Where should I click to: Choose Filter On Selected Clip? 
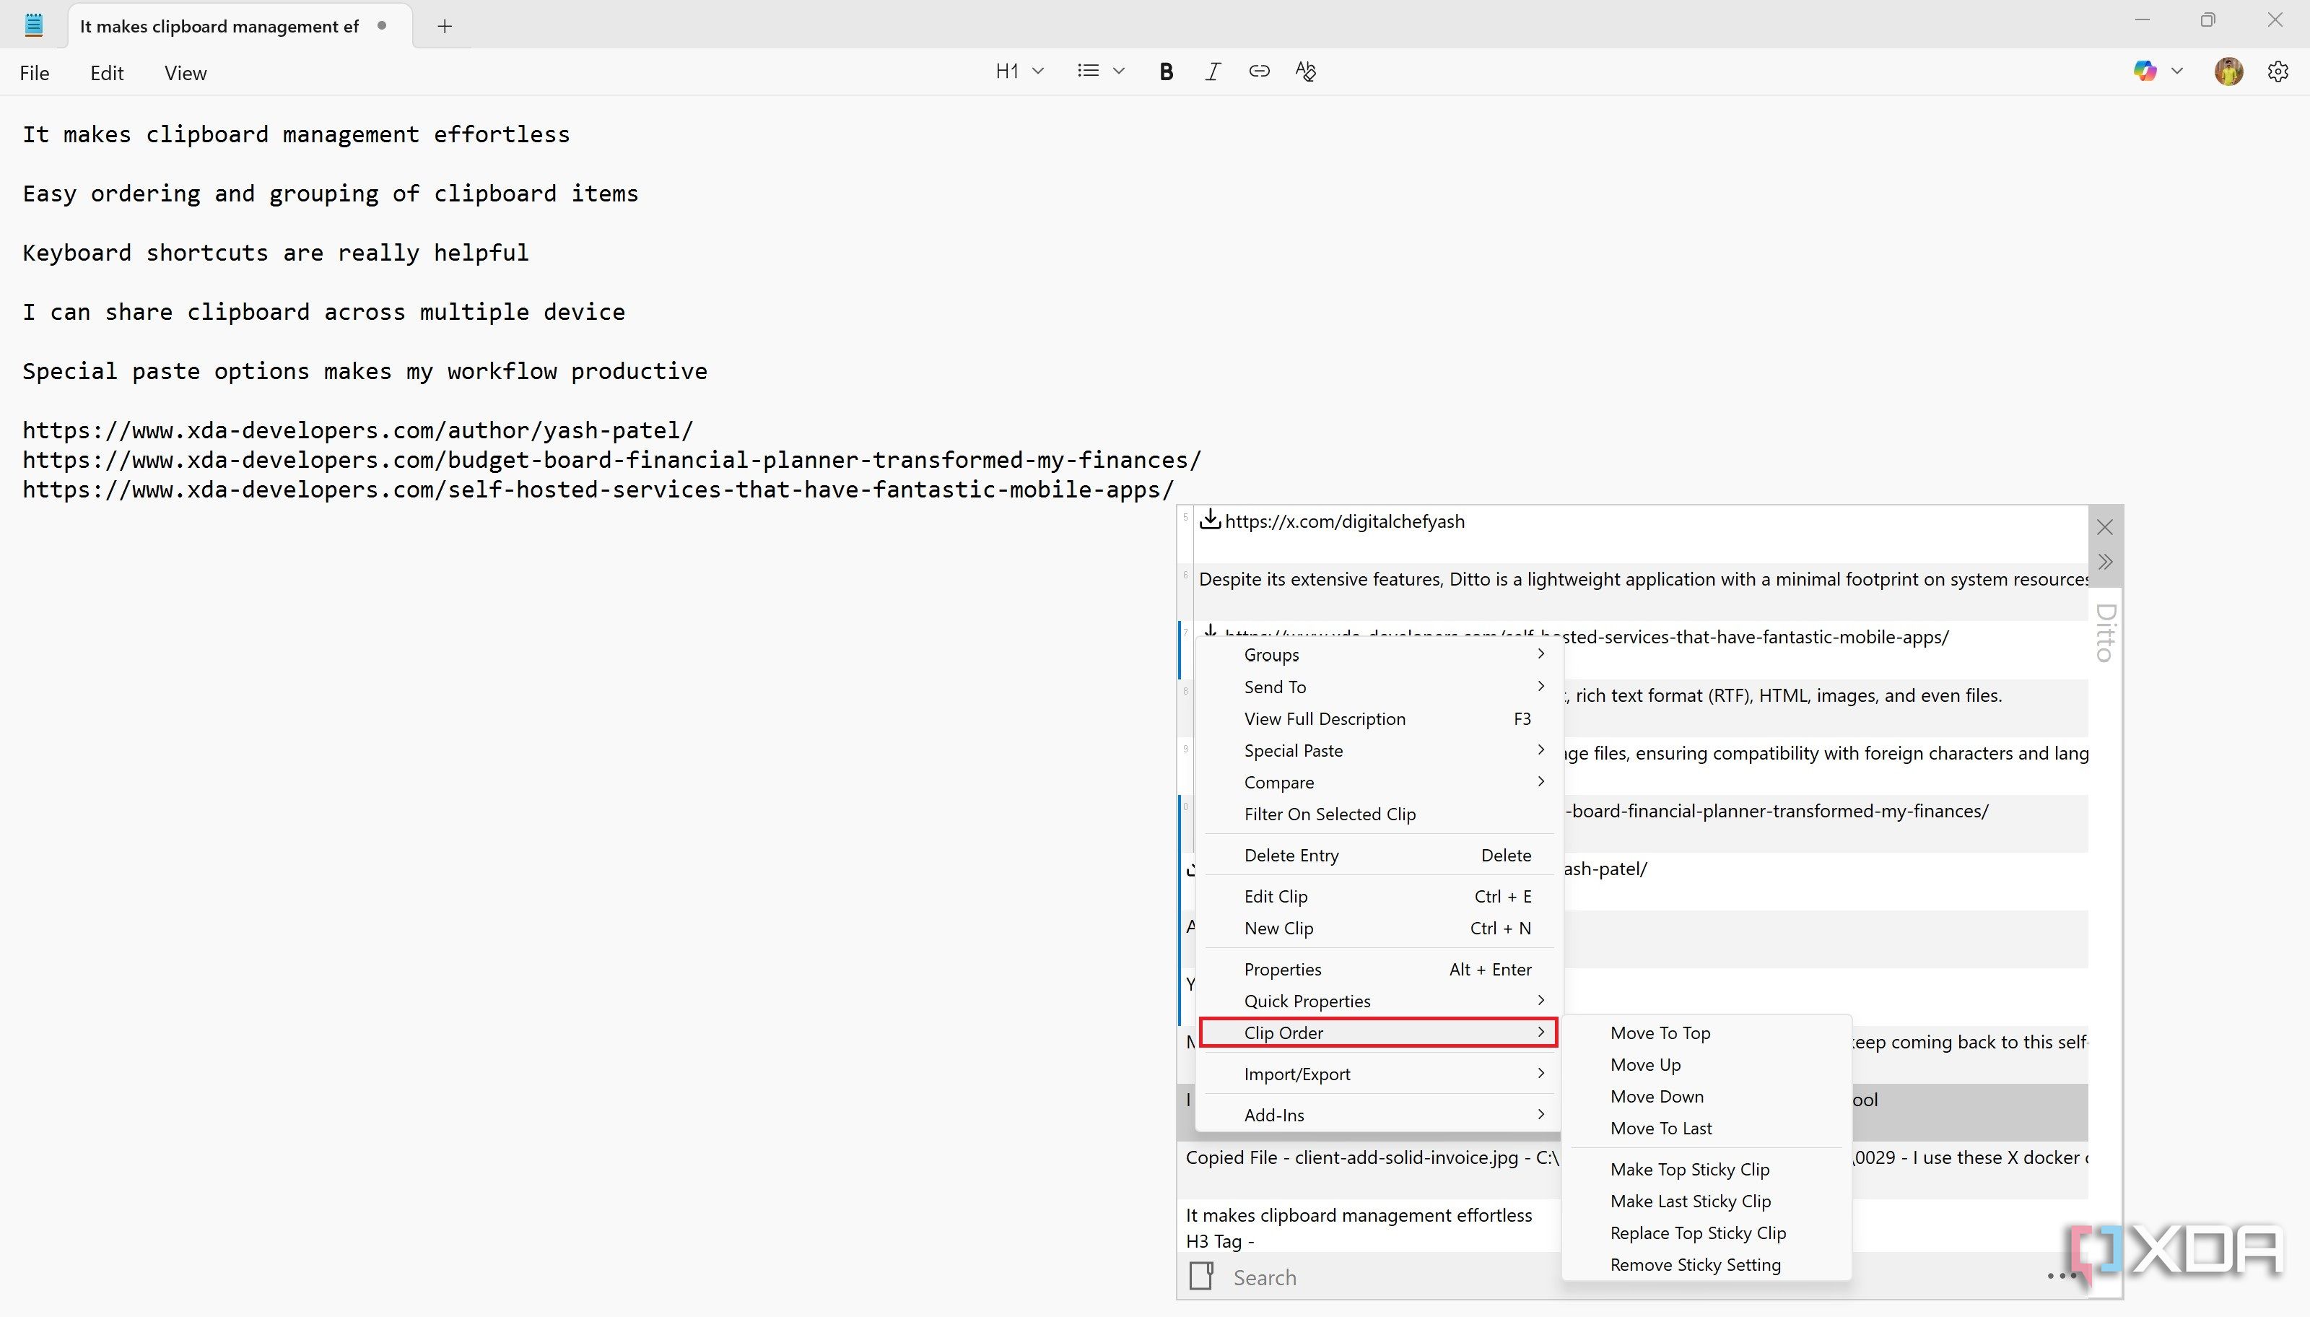pos(1378,814)
